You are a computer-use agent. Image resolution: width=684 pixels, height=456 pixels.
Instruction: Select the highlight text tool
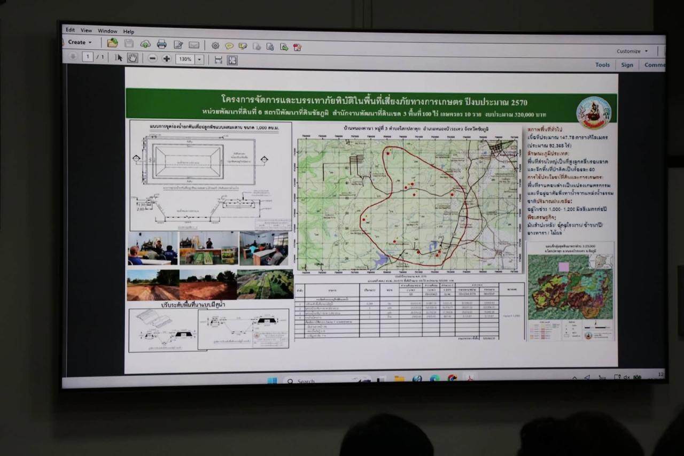point(243,46)
